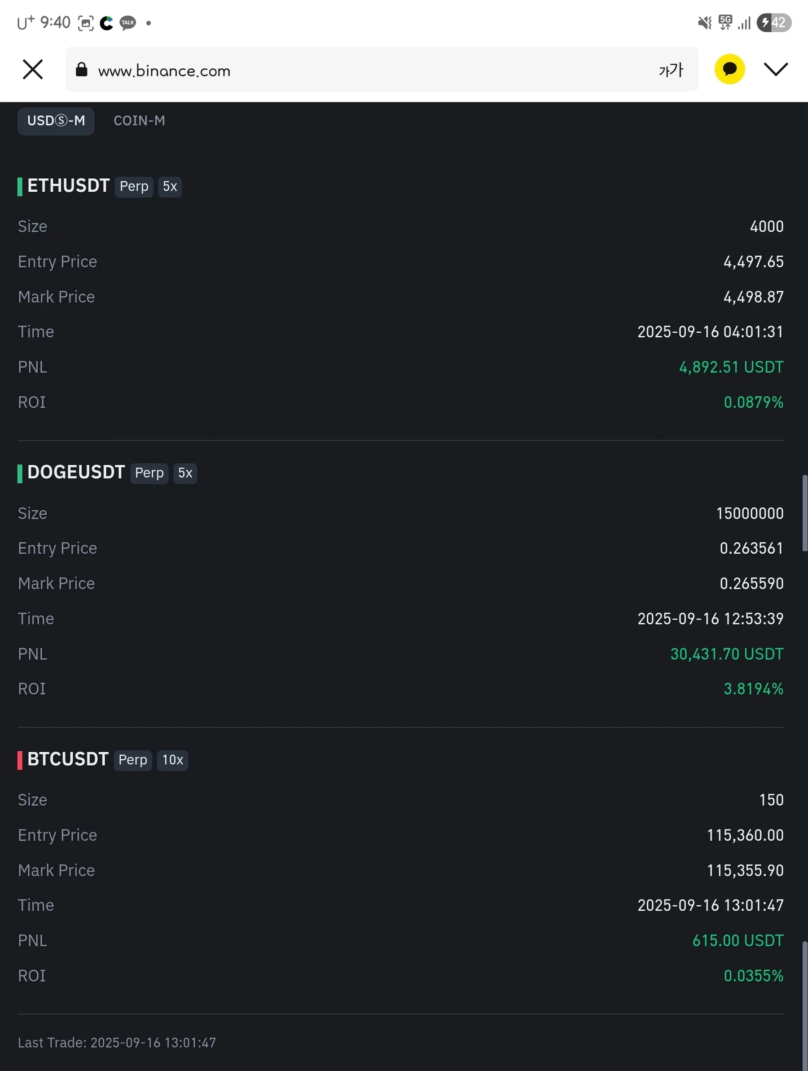Tap the Perp badge next to DOGEUSDT
The width and height of the screenshot is (808, 1071).
pos(149,473)
